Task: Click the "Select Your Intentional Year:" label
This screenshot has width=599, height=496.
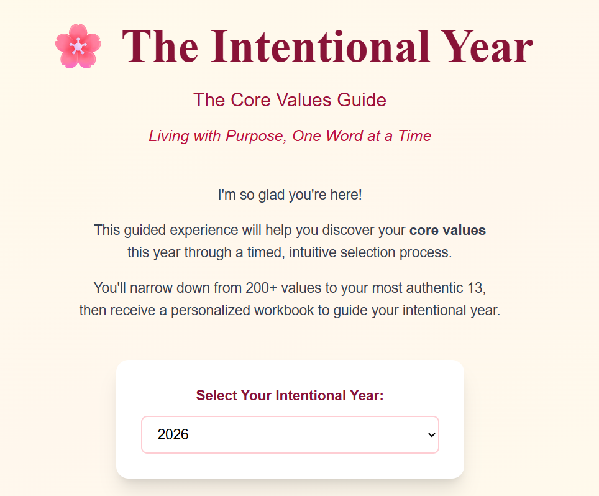Action: click(x=290, y=395)
